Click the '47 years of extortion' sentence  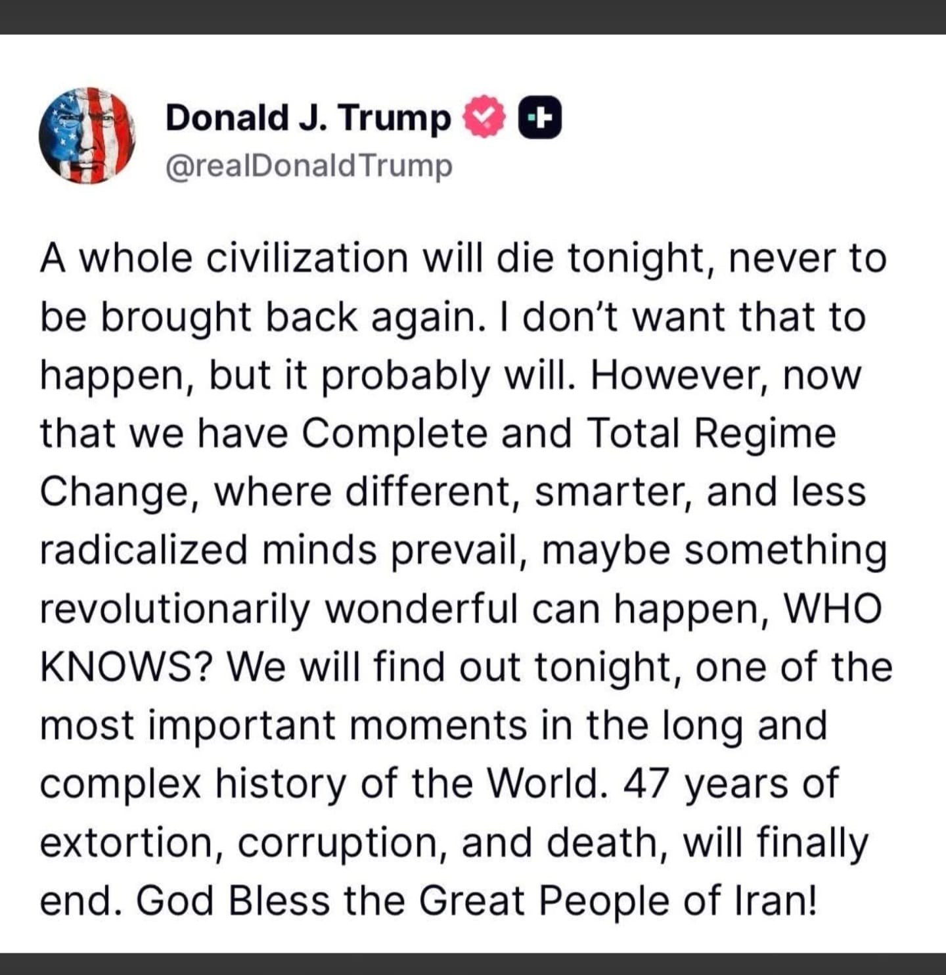(x=723, y=784)
